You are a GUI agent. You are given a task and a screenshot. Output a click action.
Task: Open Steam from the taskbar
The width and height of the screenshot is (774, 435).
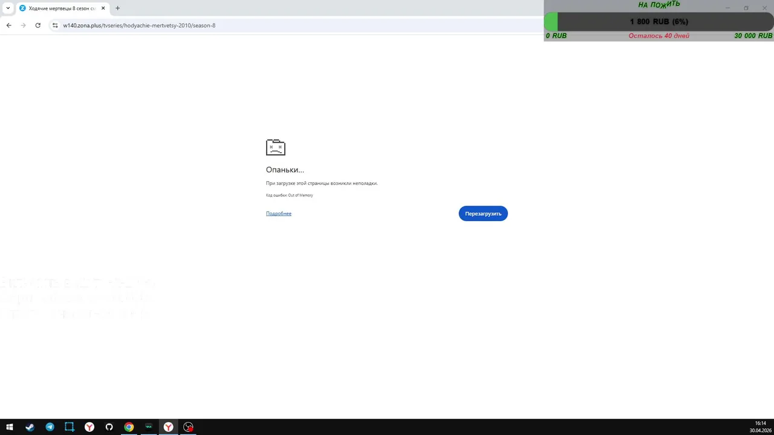30,427
